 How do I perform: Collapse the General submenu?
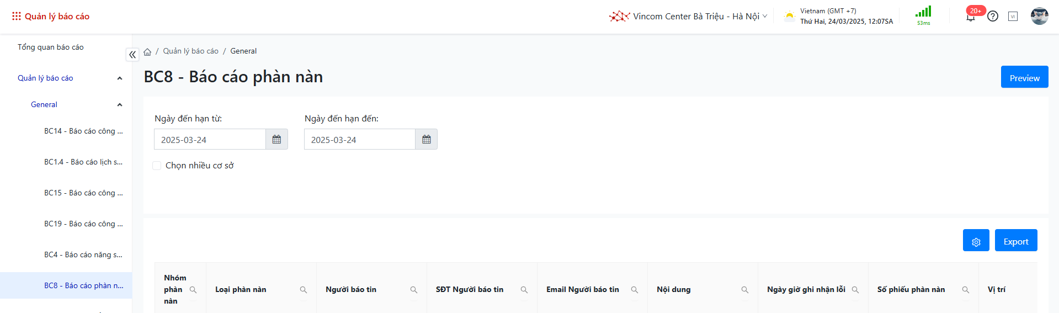[119, 105]
